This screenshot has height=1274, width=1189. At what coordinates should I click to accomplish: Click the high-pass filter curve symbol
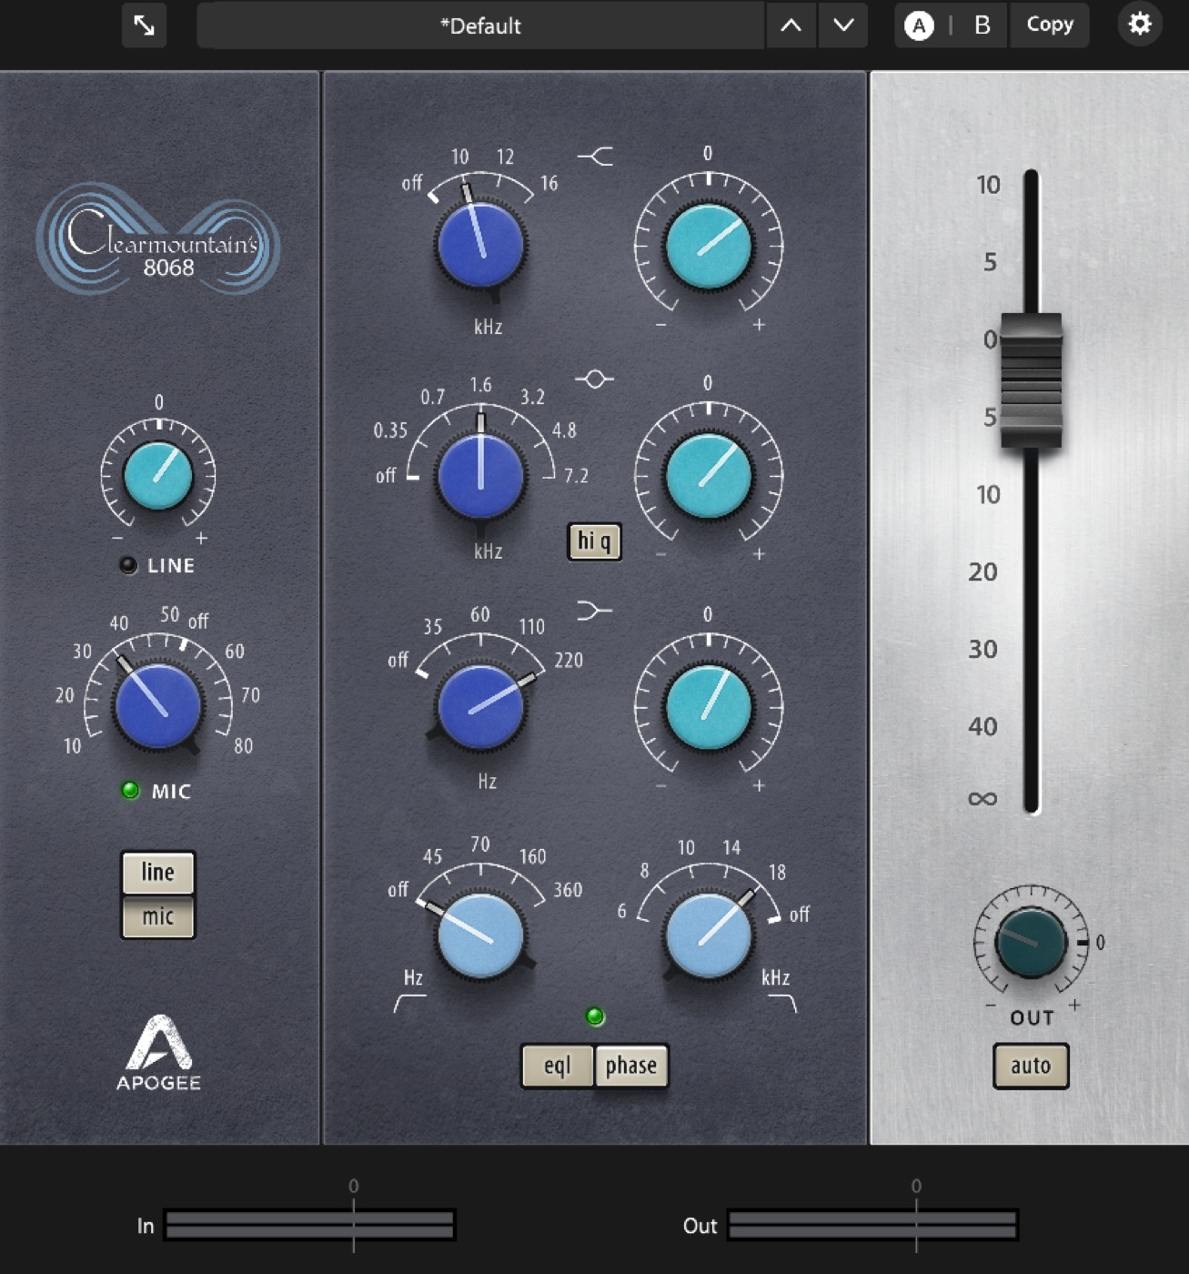pos(409,1003)
